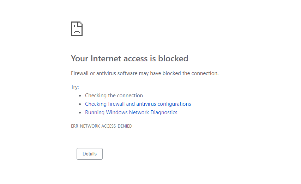Click the Firewall or antivirus software paragraph
The width and height of the screenshot is (301, 184).
pyautogui.click(x=145, y=73)
